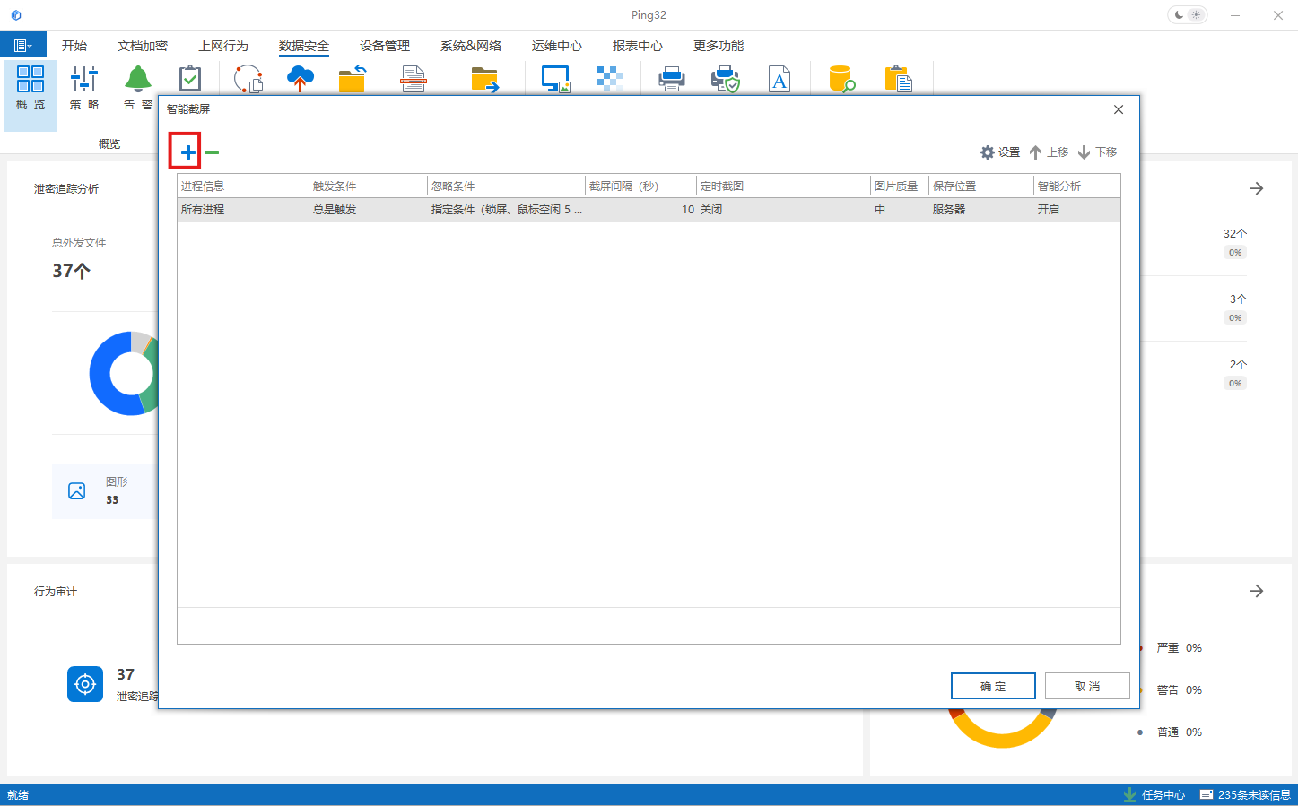Image resolution: width=1298 pixels, height=806 pixels.
Task: Click the 确定 button
Action: (x=993, y=686)
